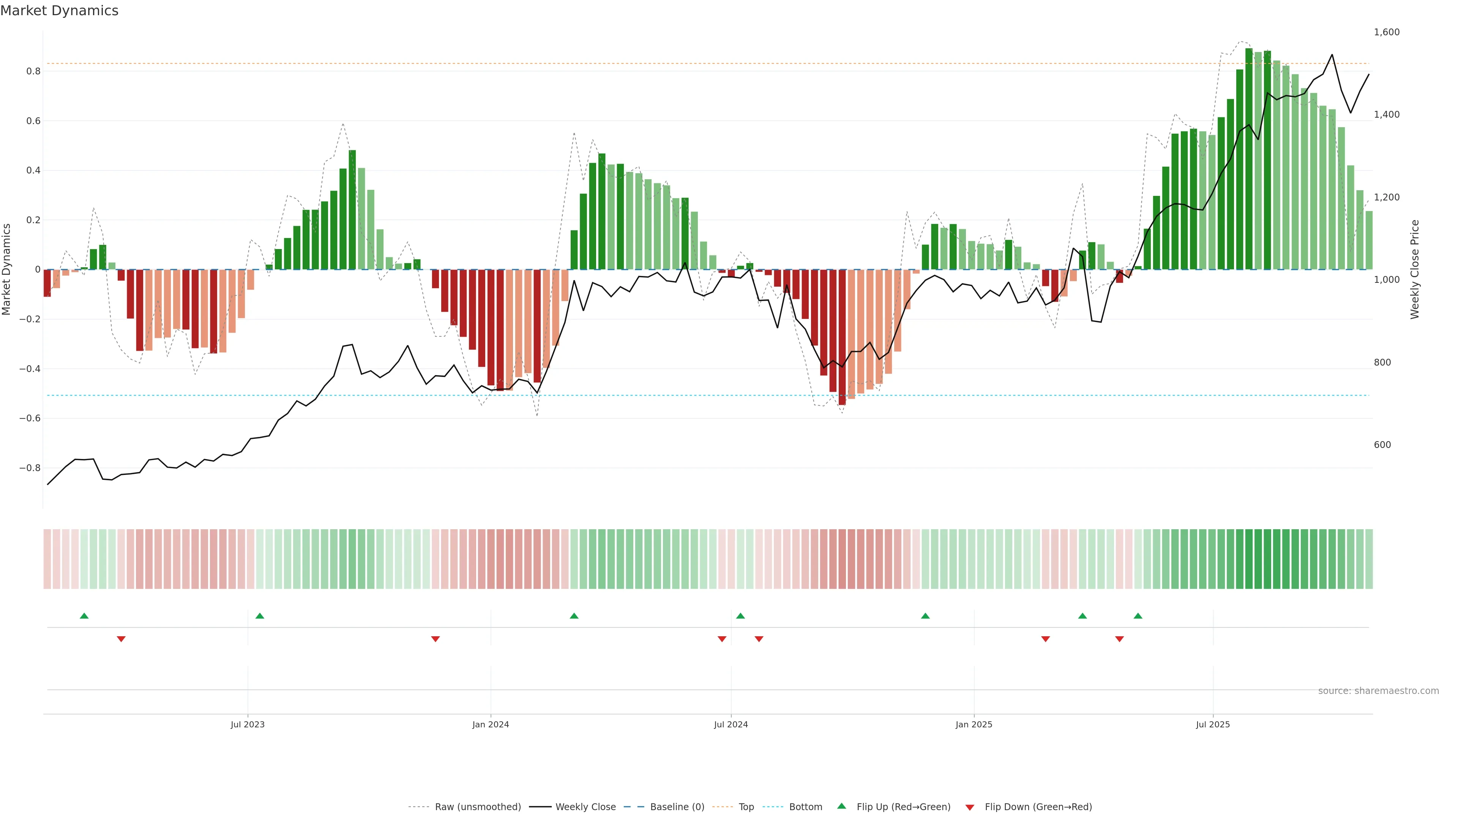Toggle the Baseline (0) legend entry
Image resolution: width=1458 pixels, height=820 pixels.
coord(677,806)
